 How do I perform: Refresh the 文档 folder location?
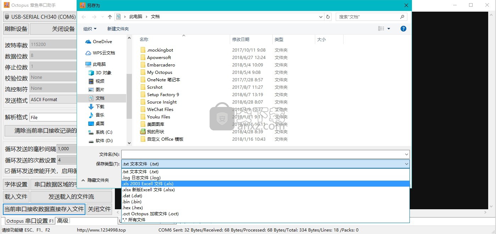328,17
